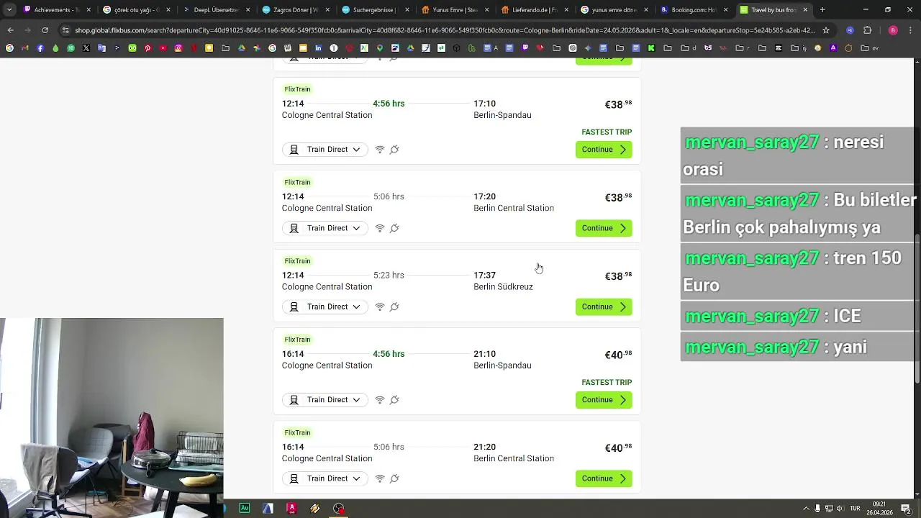
Task: Show hidden system tray icons
Action: click(806, 509)
